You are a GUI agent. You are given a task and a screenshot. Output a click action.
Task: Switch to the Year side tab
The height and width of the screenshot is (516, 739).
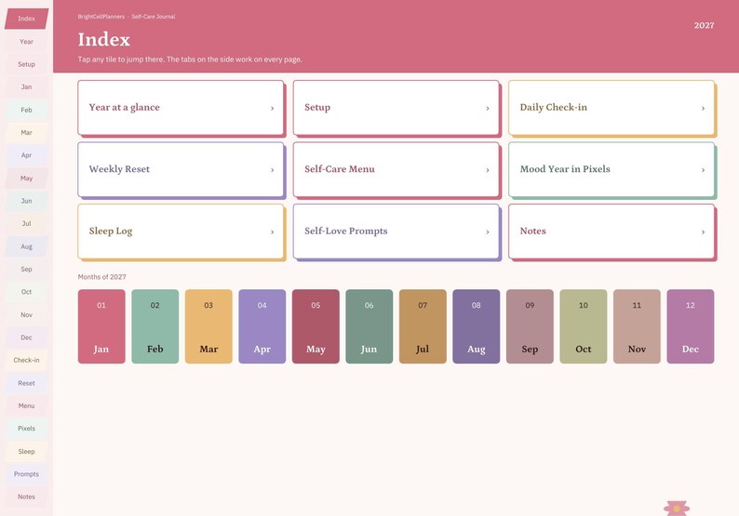click(26, 42)
